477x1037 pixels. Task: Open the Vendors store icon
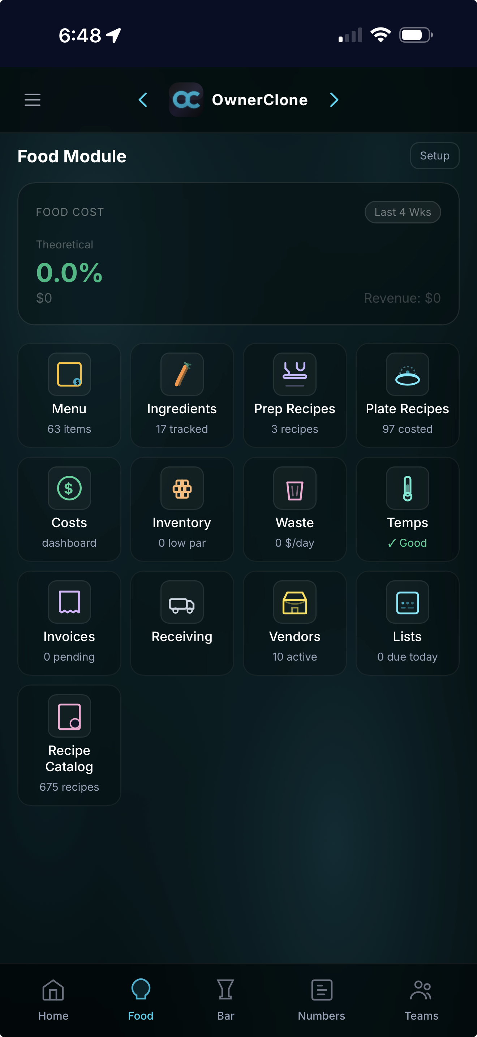point(295,602)
